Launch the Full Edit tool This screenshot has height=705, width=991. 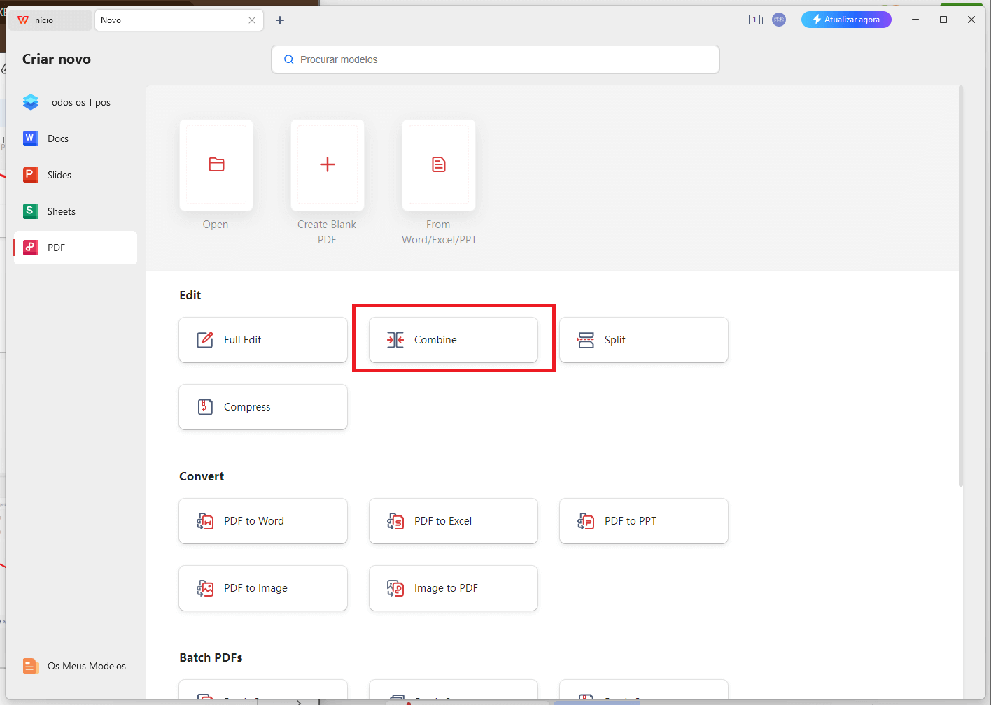pyautogui.click(x=262, y=339)
